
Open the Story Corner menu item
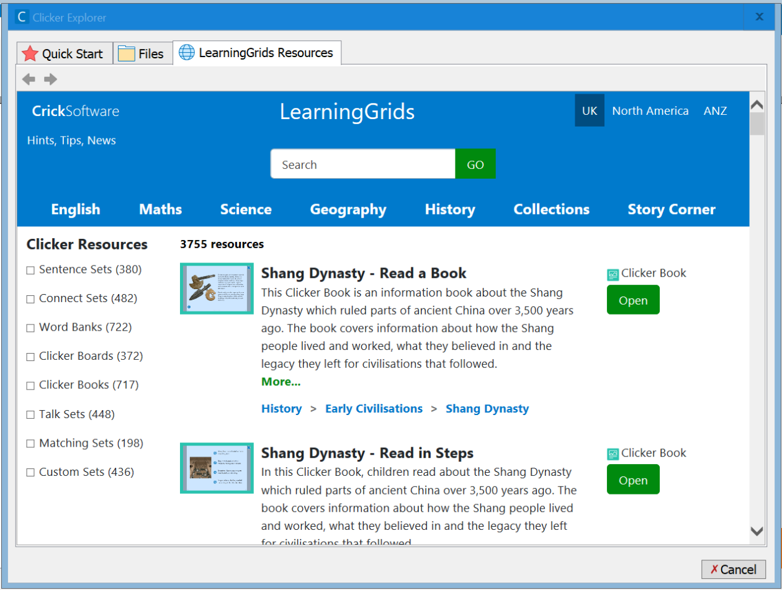(671, 210)
